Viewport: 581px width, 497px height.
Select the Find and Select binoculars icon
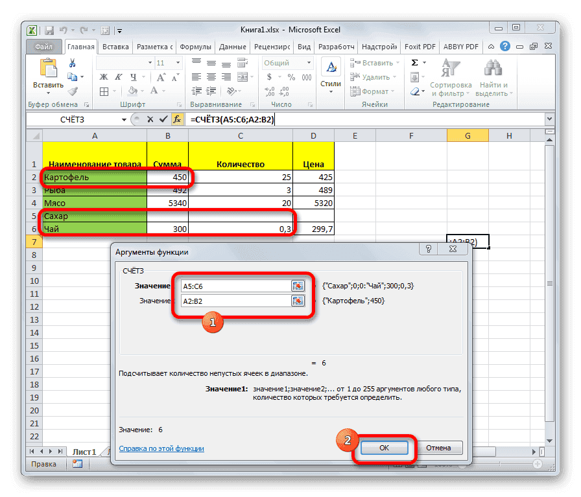point(492,67)
